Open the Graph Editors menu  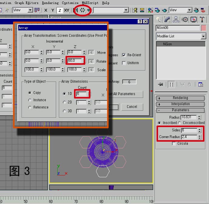point(26,3)
